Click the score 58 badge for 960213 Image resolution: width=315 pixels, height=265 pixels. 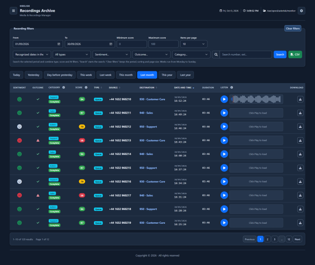click(x=82, y=141)
